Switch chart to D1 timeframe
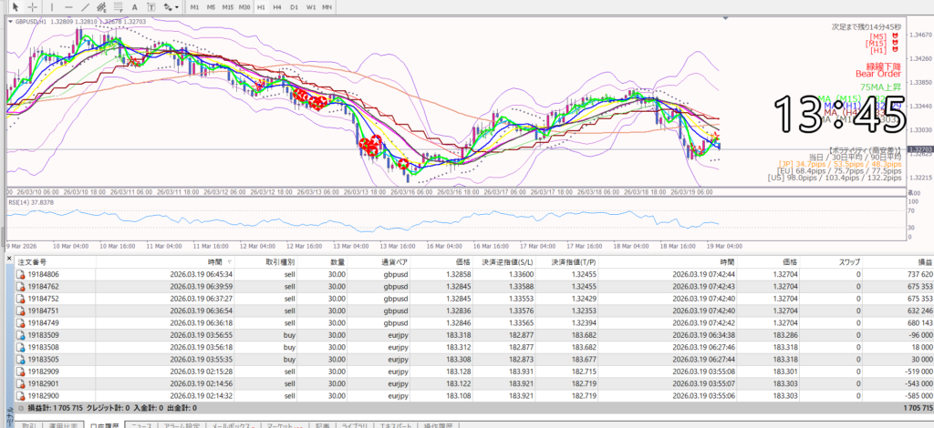Image resolution: width=934 pixels, height=428 pixels. [293, 6]
